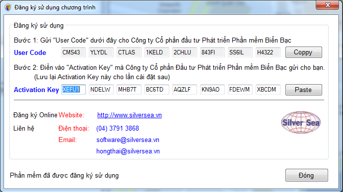Image resolution: width=343 pixels, height=192 pixels.
Task: Click the shield icon in title bar
Action: pos(8,7)
